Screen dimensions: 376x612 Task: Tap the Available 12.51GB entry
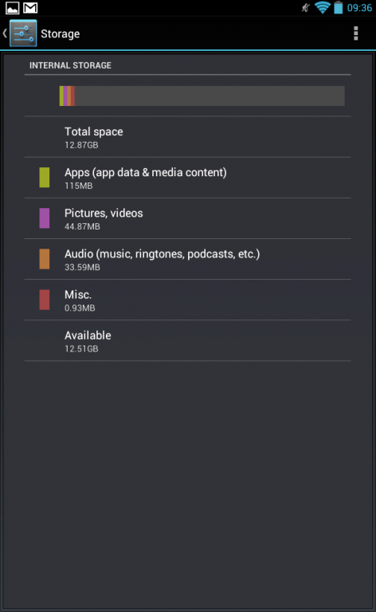pos(188,341)
